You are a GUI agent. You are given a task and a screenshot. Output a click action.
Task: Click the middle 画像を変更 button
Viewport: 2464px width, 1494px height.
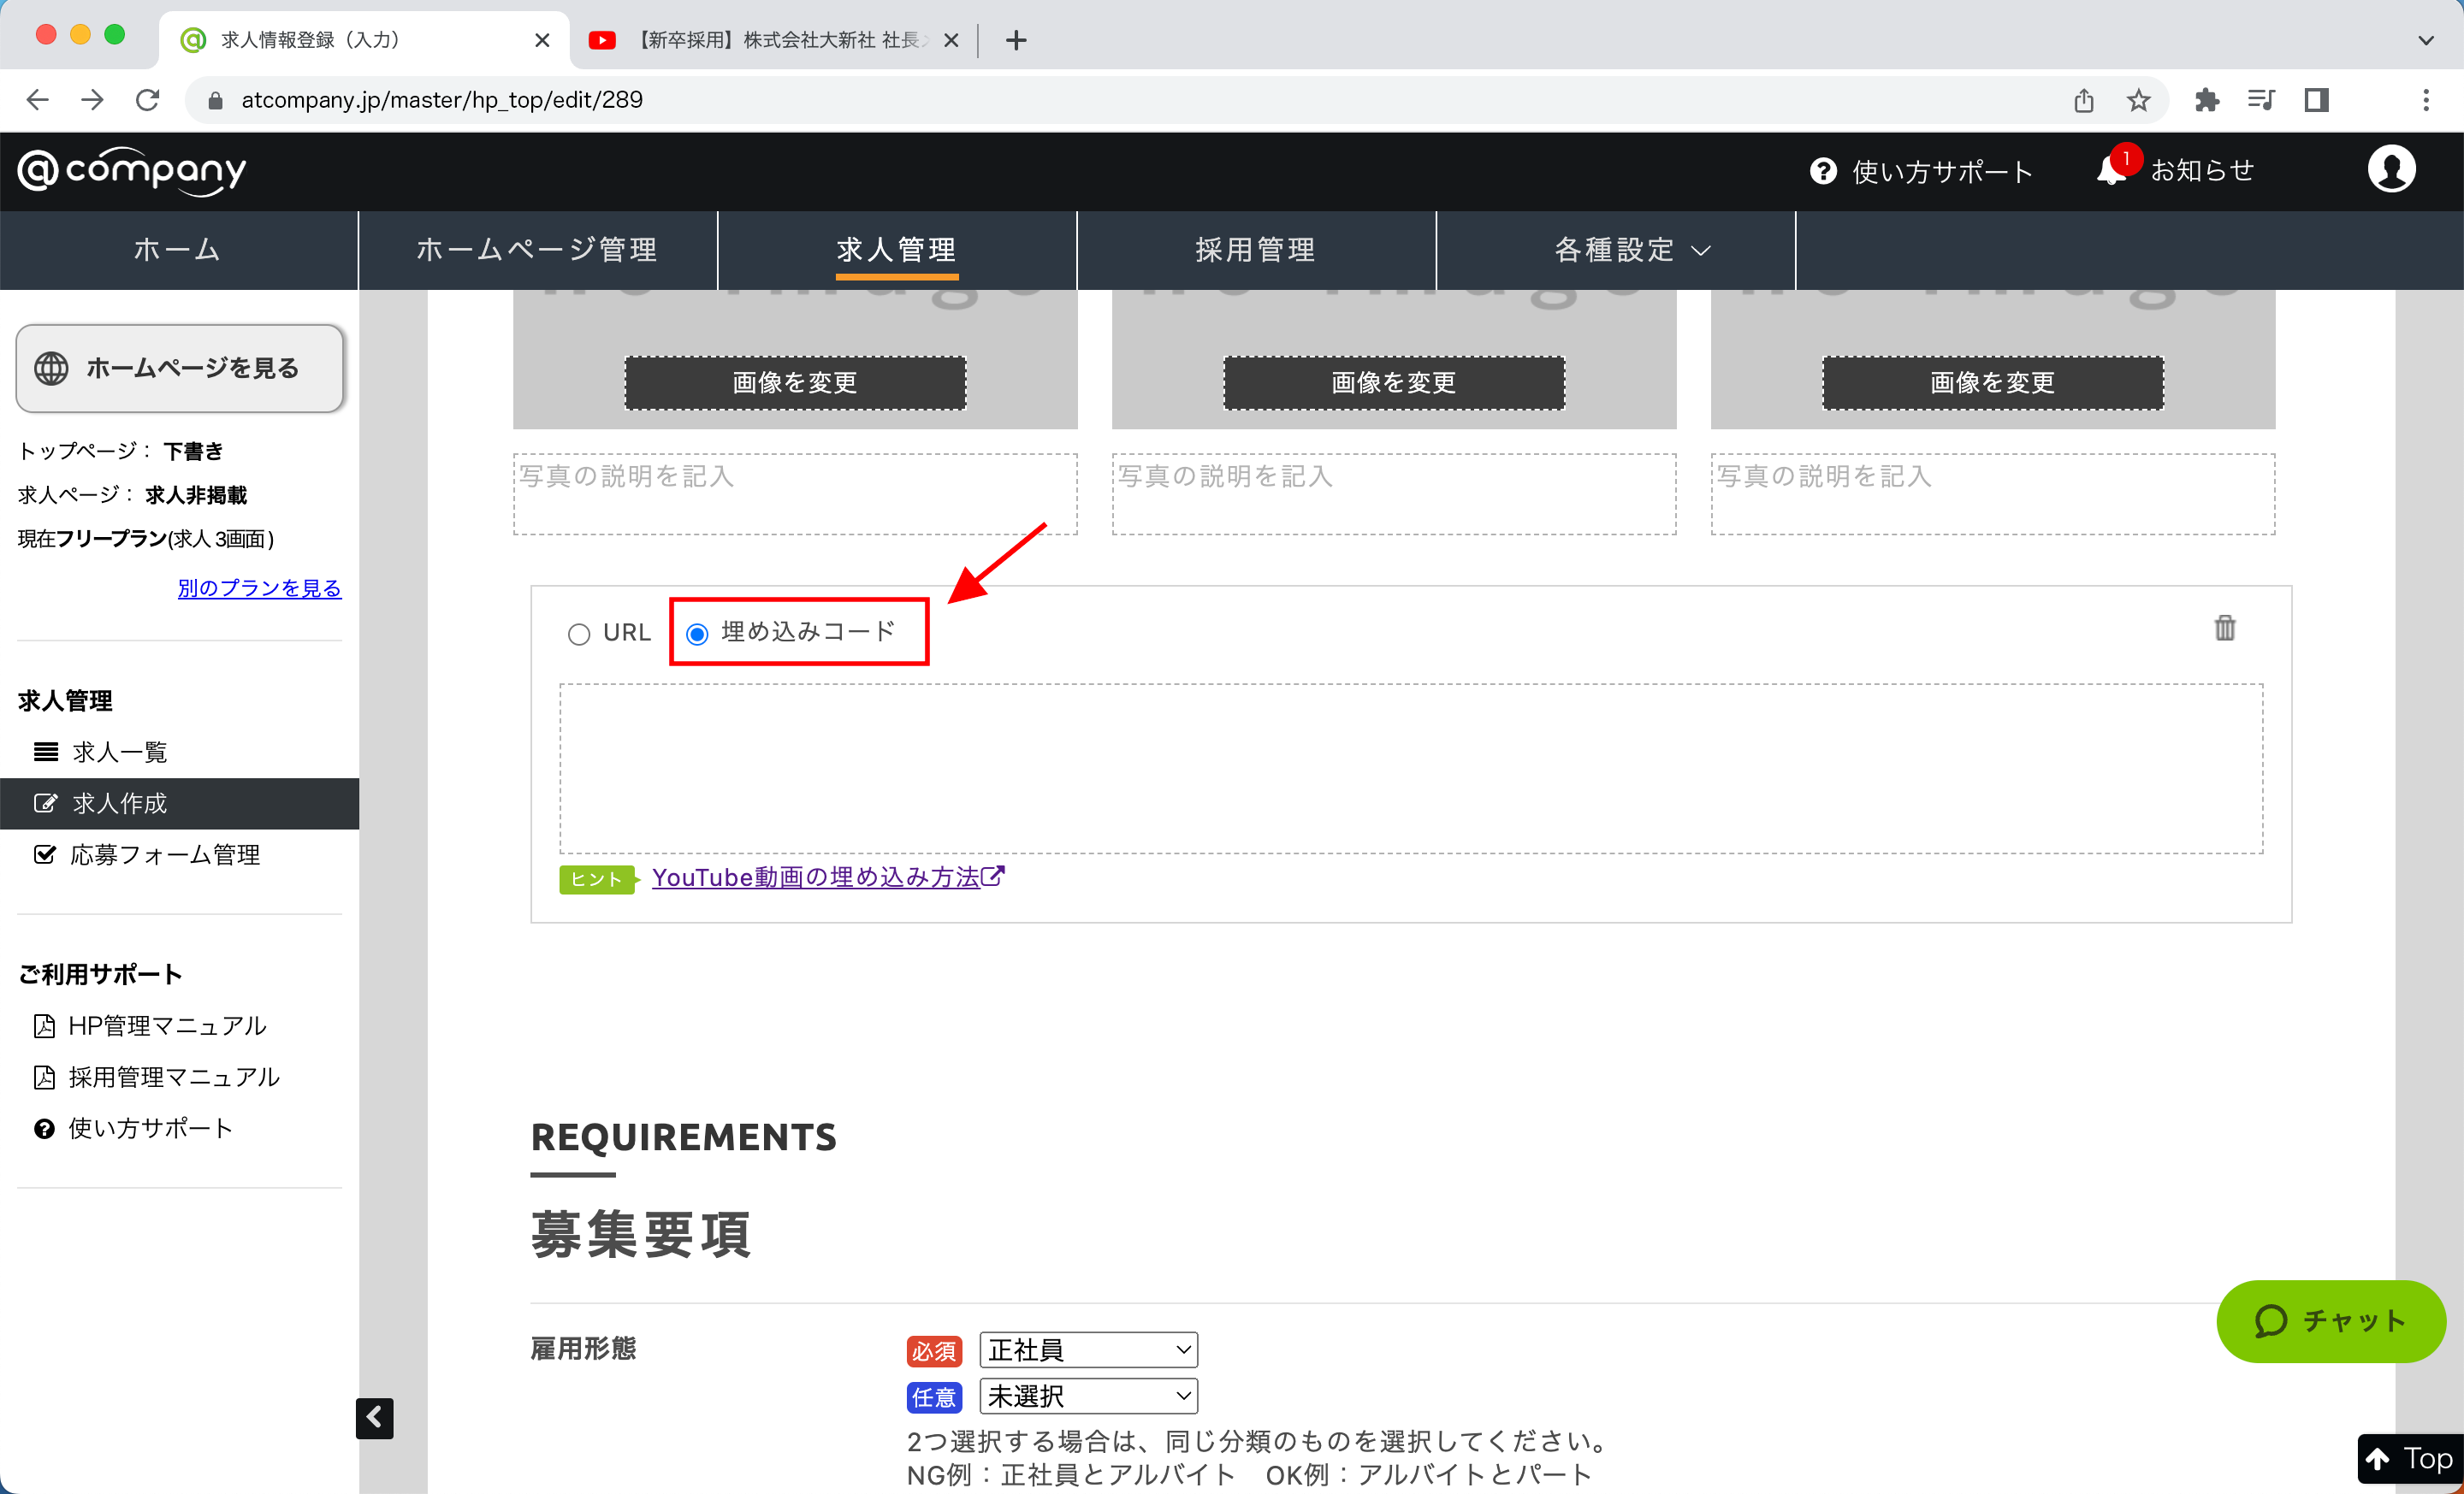pyautogui.click(x=1394, y=383)
